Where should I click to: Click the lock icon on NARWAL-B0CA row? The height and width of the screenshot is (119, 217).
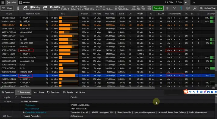(x=47, y=72)
